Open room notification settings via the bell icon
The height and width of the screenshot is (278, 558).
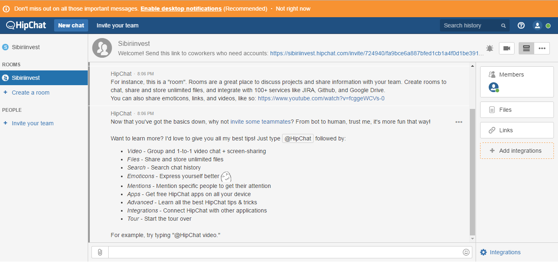tap(490, 48)
